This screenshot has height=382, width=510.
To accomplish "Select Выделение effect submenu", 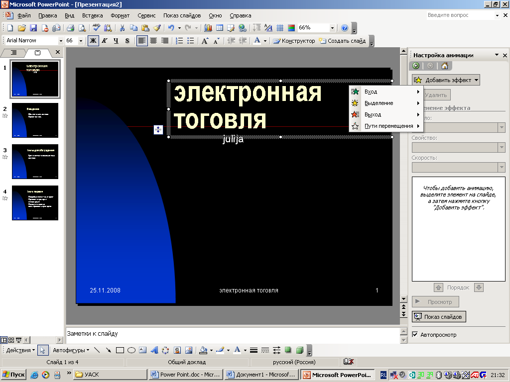I will [x=386, y=103].
